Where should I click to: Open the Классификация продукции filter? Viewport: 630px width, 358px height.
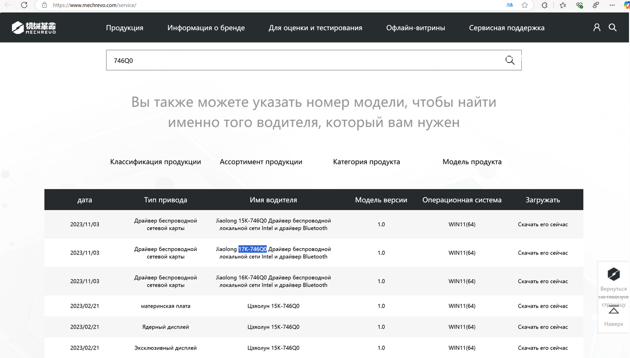click(x=155, y=162)
